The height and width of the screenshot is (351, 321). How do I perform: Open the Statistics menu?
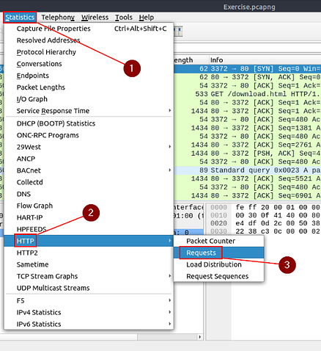click(x=20, y=18)
